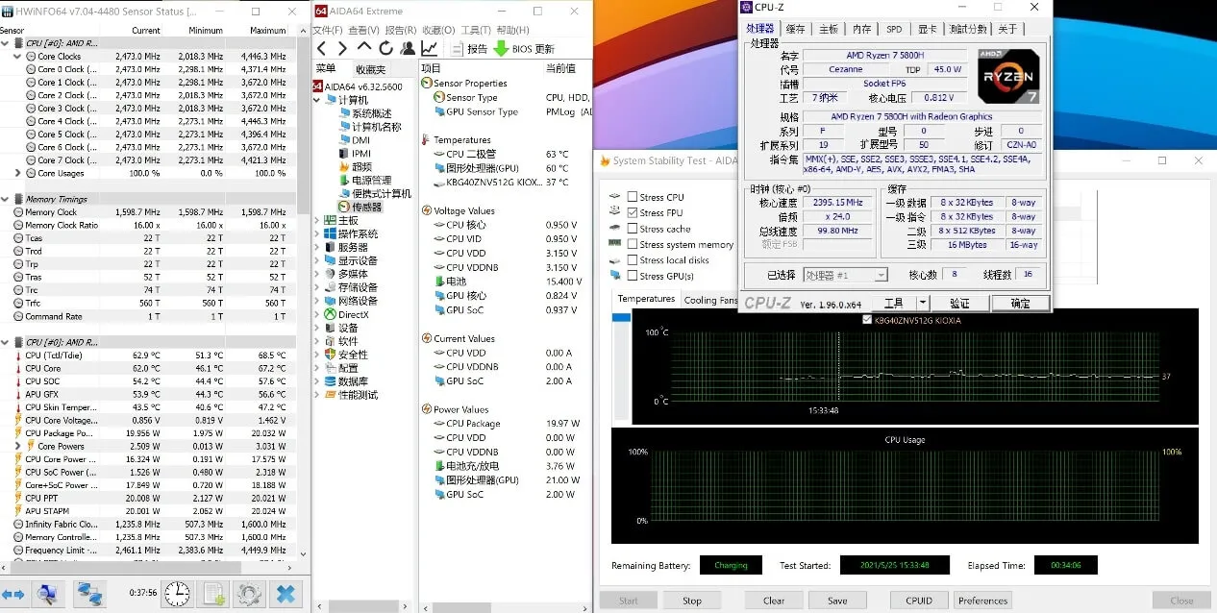Toggle KBG40ZNV512G KIOXIA graph checkbox
The height and width of the screenshot is (613, 1217).
pos(869,320)
